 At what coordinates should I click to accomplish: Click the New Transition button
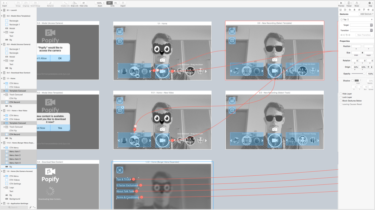tap(364, 35)
